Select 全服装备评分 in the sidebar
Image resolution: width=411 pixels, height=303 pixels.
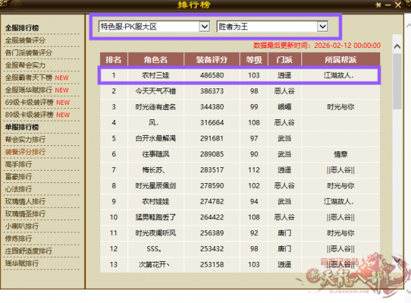pos(26,40)
